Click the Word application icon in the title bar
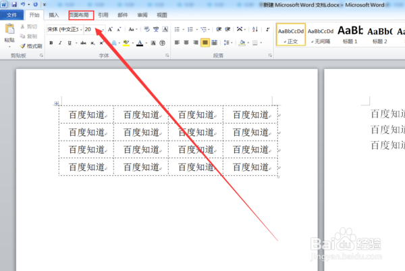Screen dimensions: 405x271 point(4,5)
